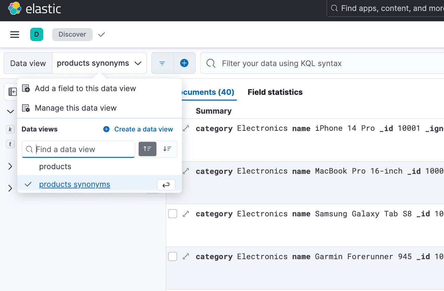Expand the iPhone 14 Pro document details

coord(186,128)
